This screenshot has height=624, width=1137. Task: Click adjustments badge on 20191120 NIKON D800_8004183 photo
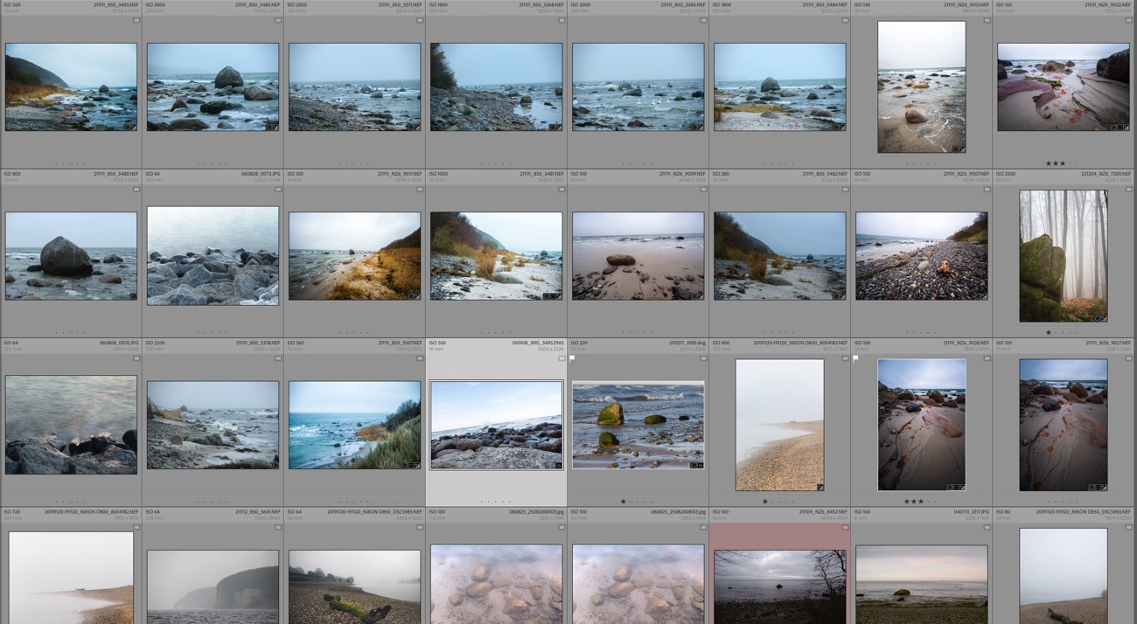click(x=820, y=487)
